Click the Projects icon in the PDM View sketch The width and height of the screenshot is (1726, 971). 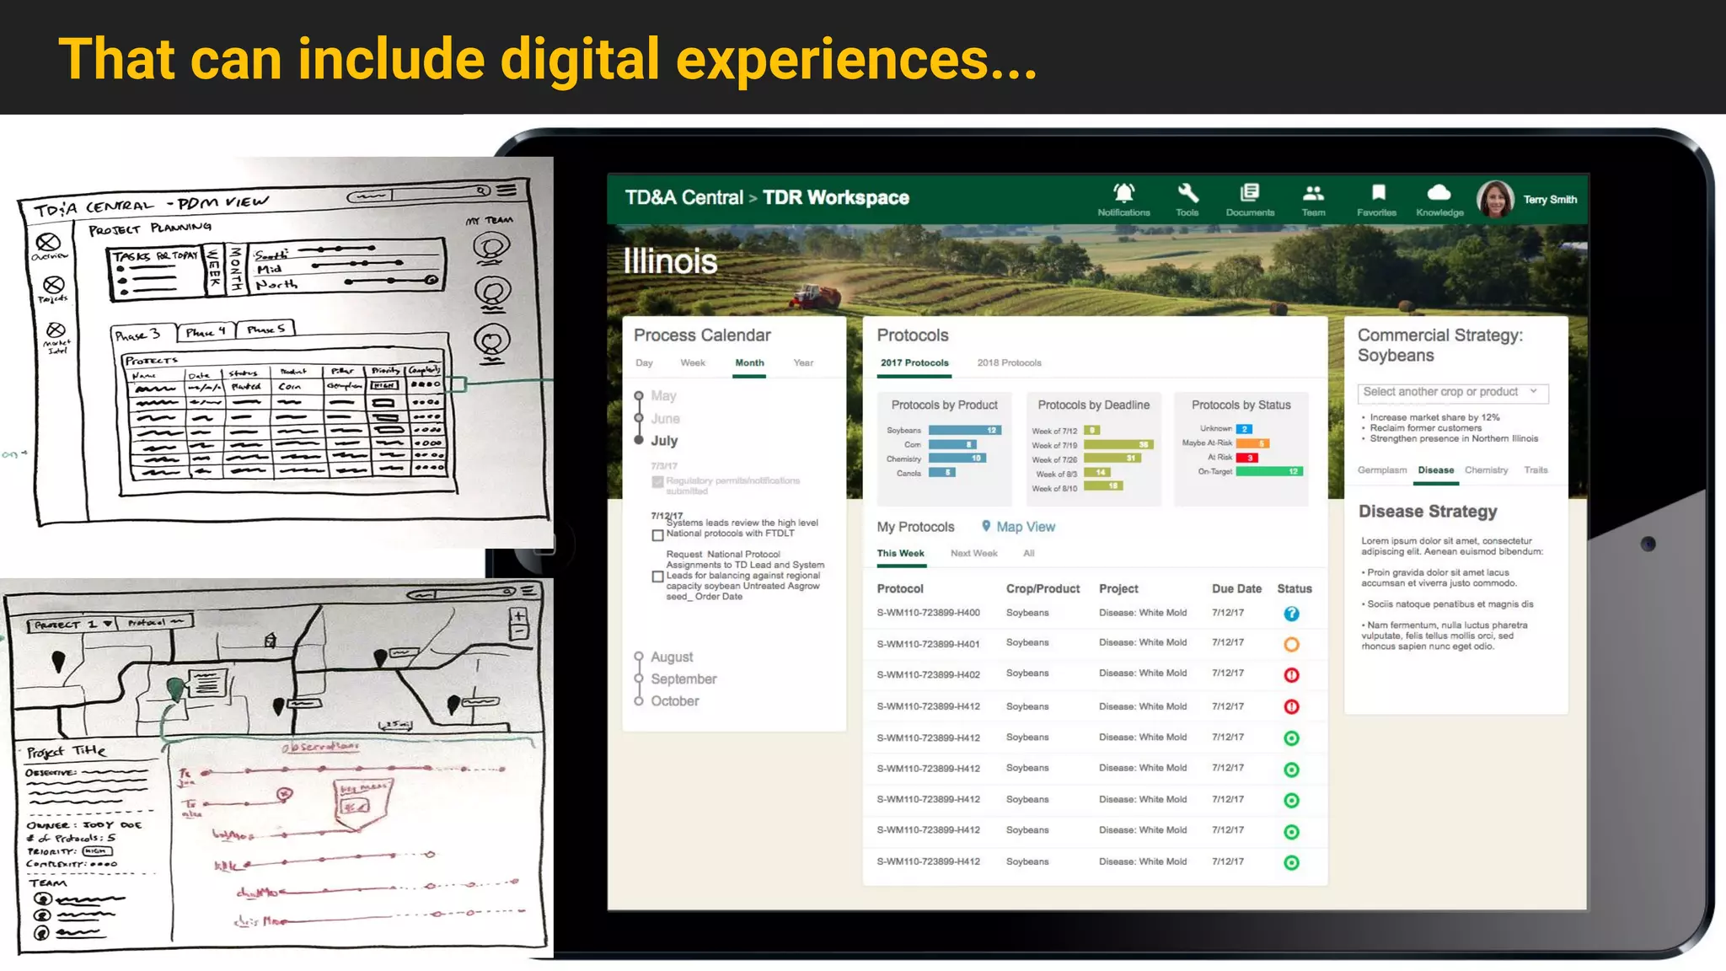(54, 285)
